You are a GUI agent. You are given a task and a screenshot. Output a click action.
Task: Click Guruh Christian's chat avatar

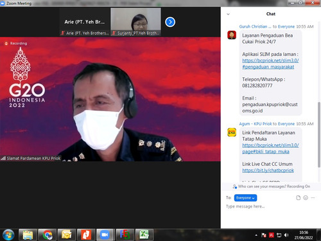(232, 35)
